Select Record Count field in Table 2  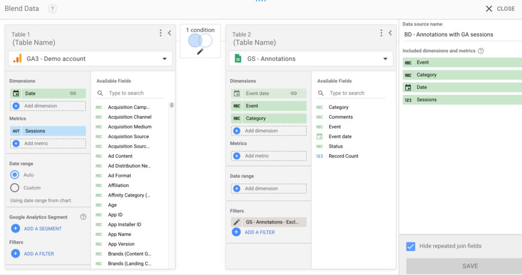click(x=343, y=156)
